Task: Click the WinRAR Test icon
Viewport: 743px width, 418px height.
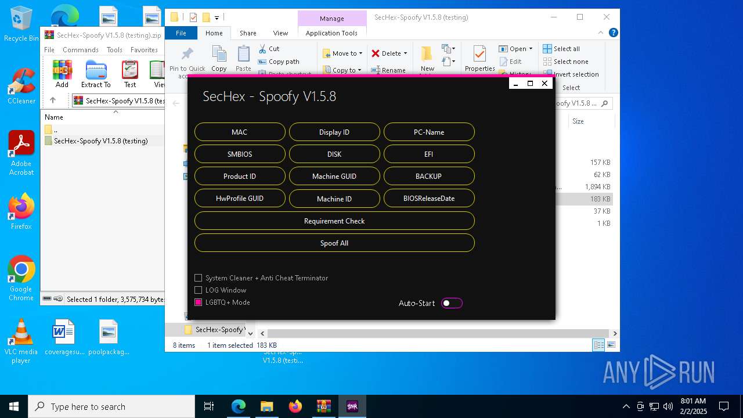Action: point(130,70)
